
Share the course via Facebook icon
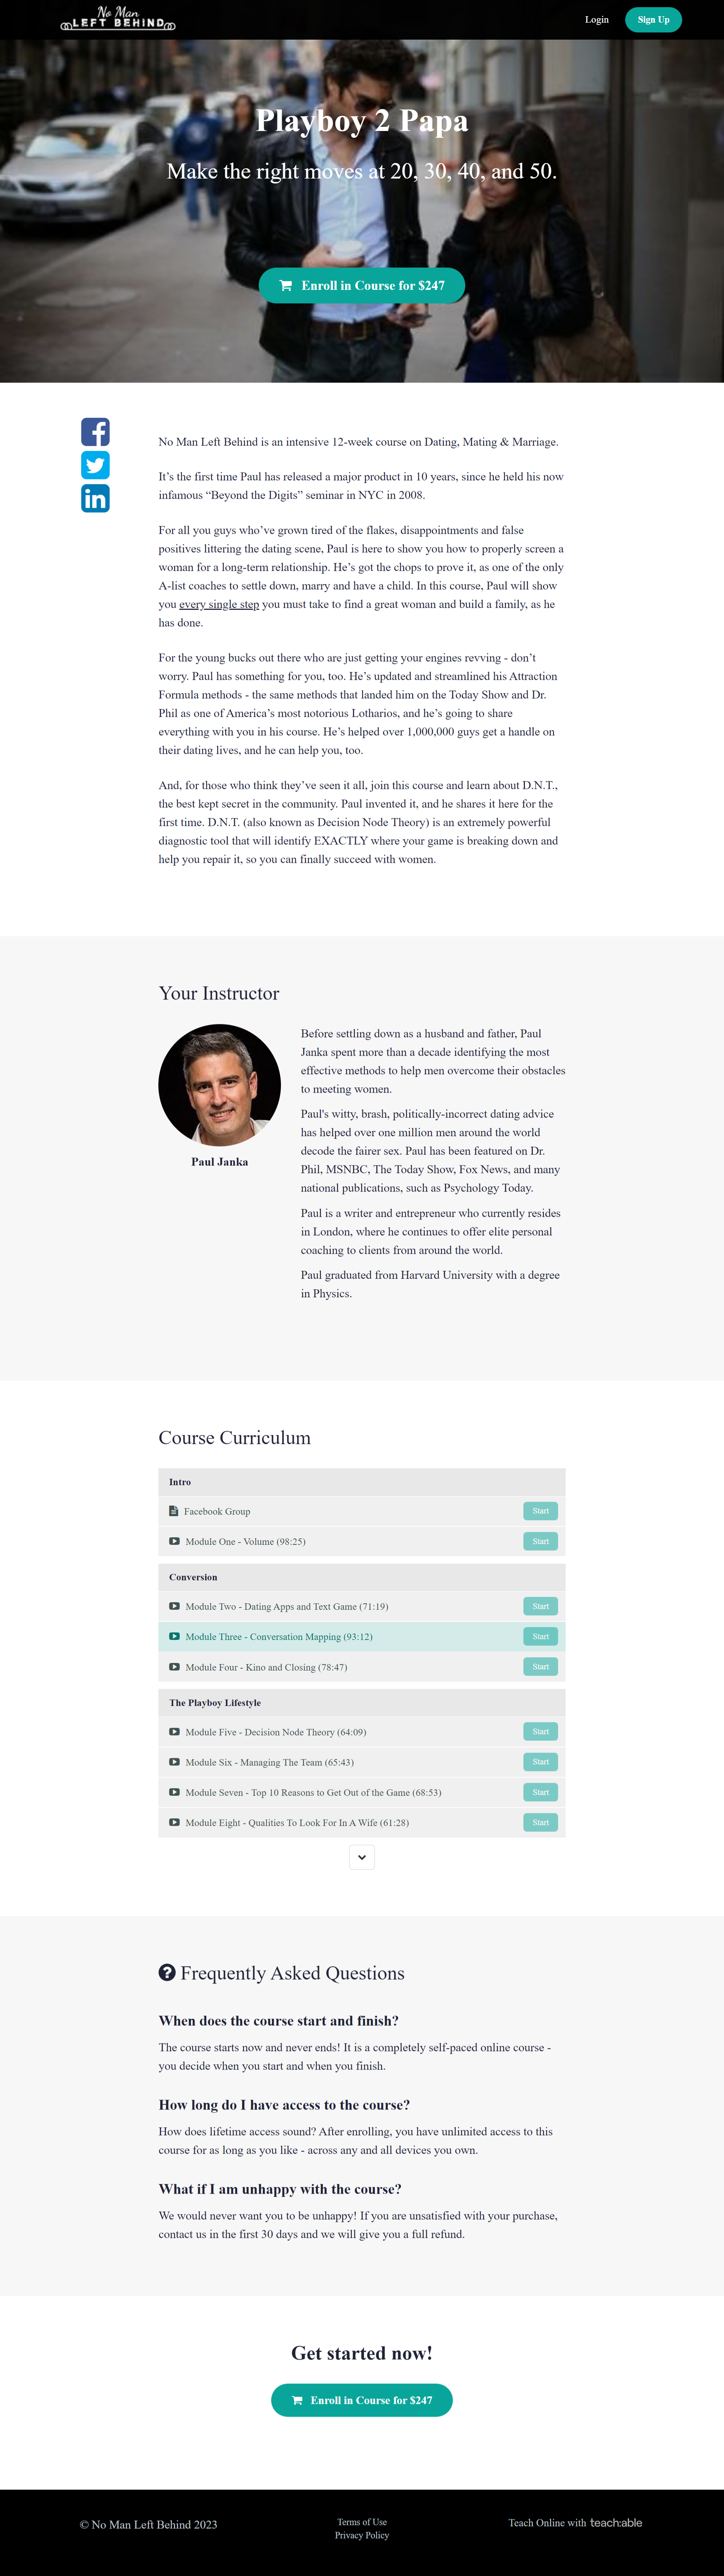point(95,432)
